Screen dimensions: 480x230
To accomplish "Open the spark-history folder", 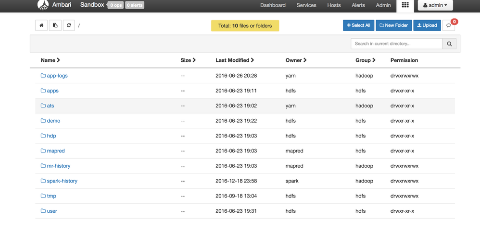I will point(62,181).
